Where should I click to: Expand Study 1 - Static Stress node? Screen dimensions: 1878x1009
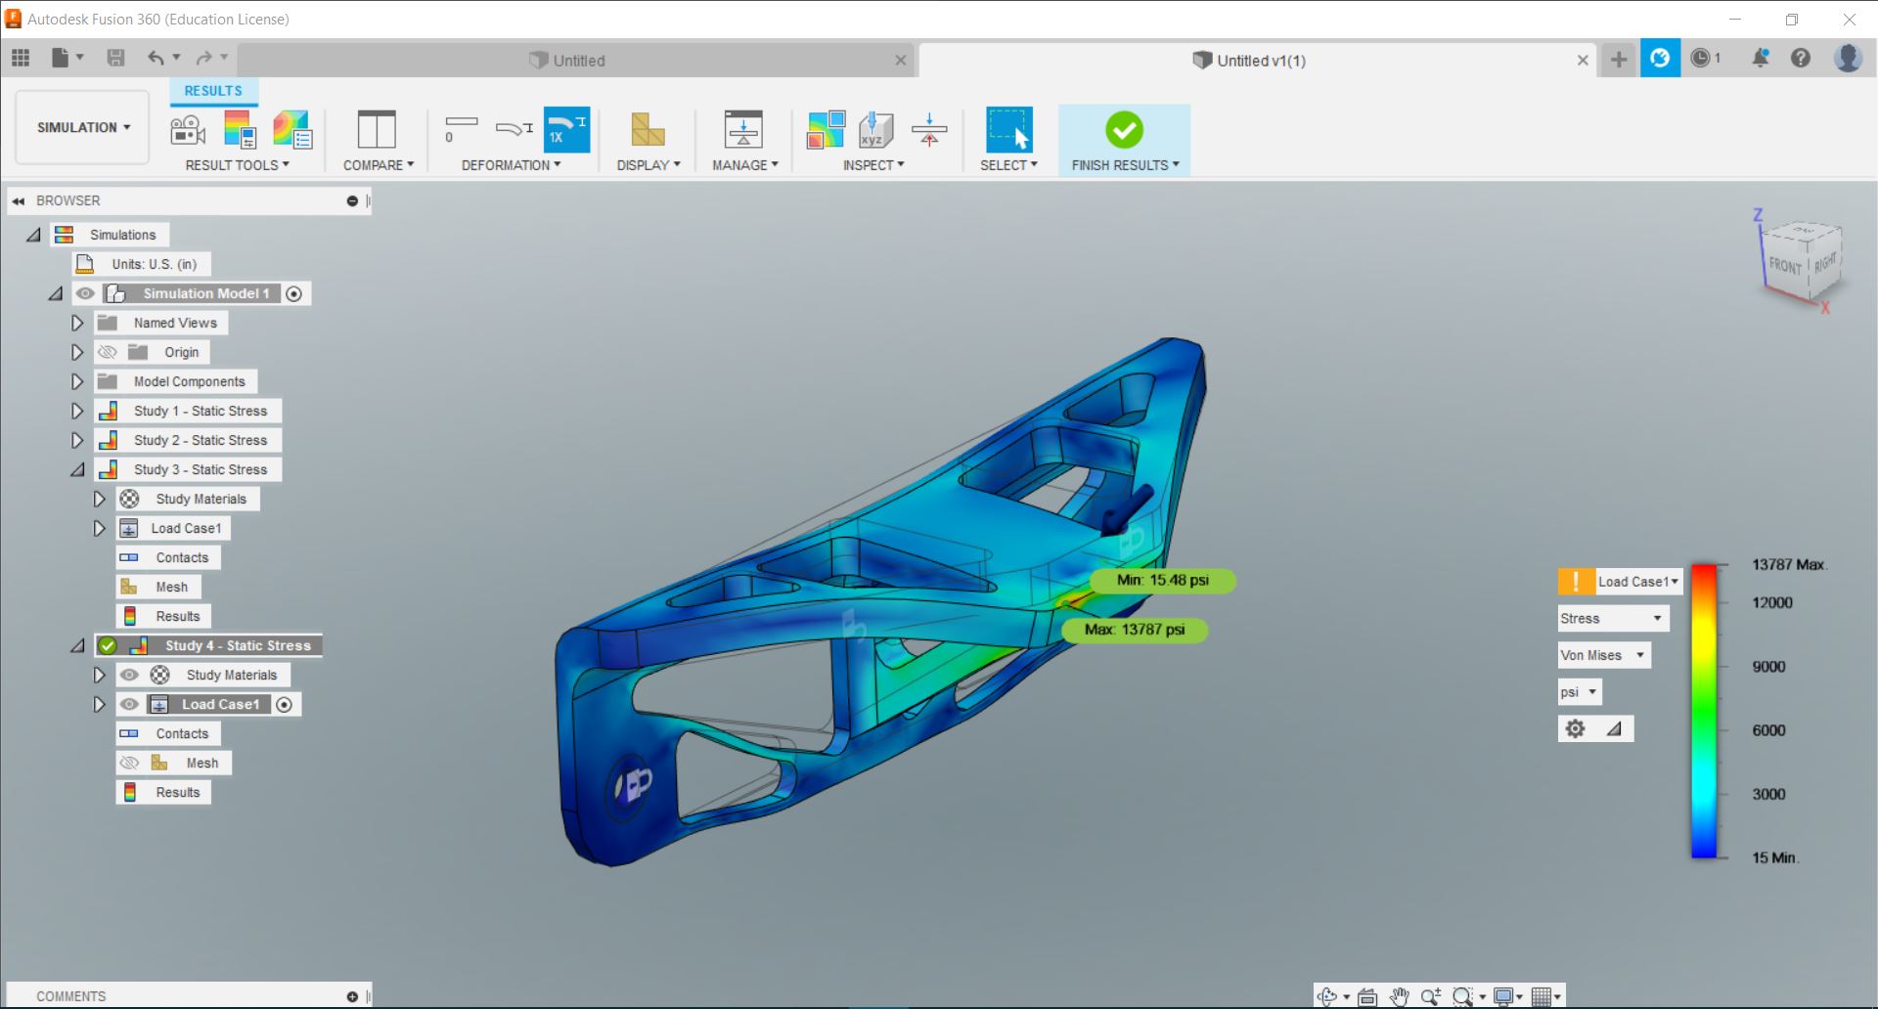(x=77, y=411)
